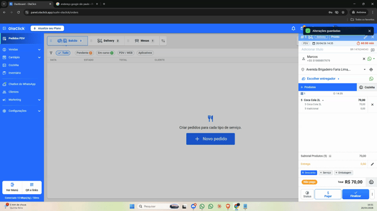Viewport: 377px width, 211px height.
Task: Edit the Entrega fee pencil icon
Action: click(372, 164)
